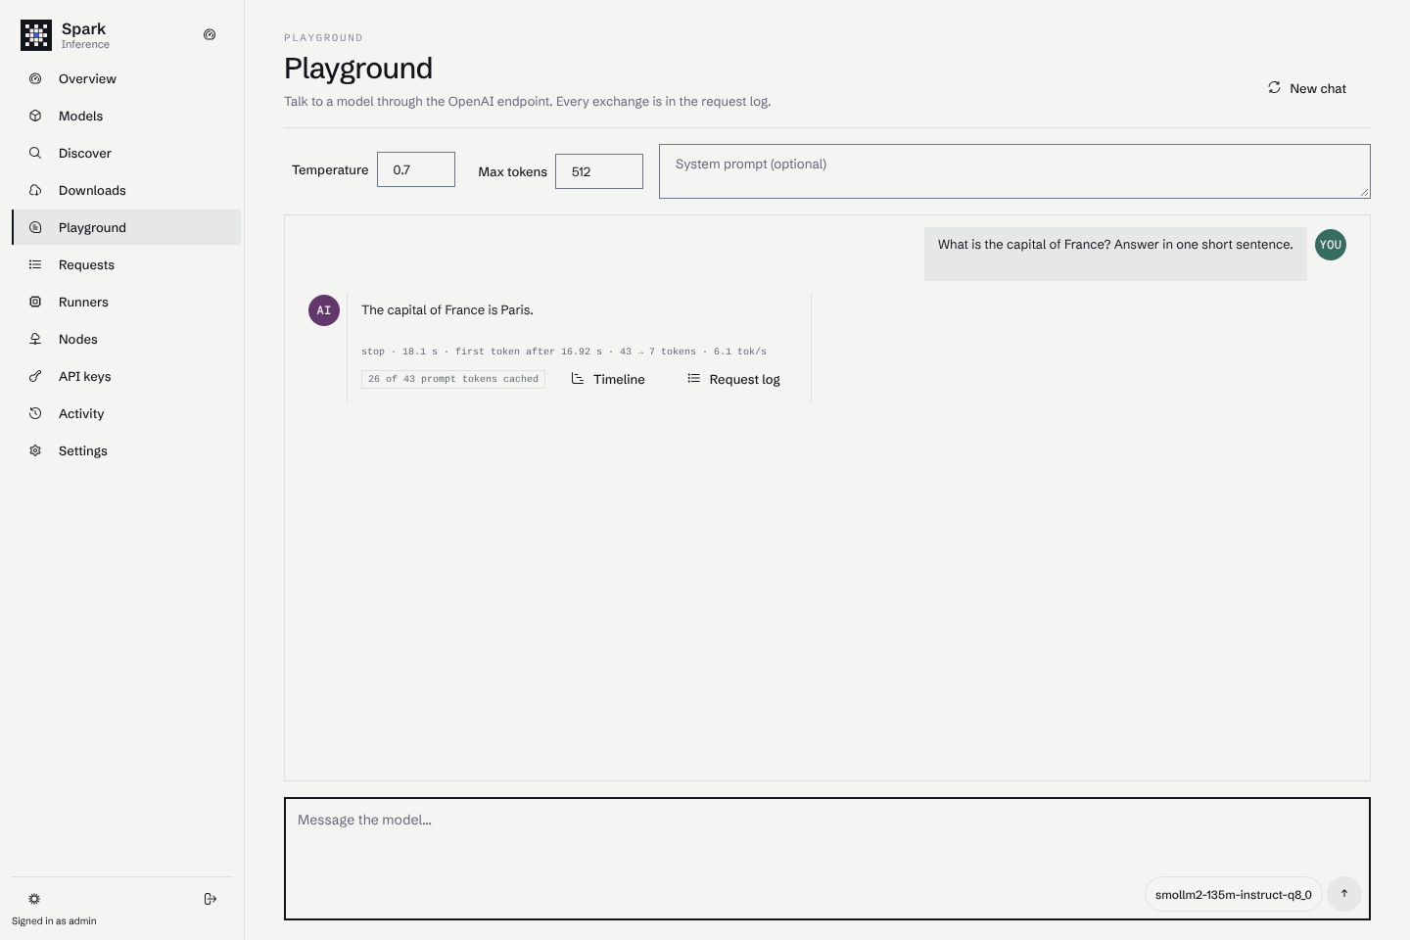Click the YOU avatar badge
Screen dimensions: 1410x940
point(1331,245)
